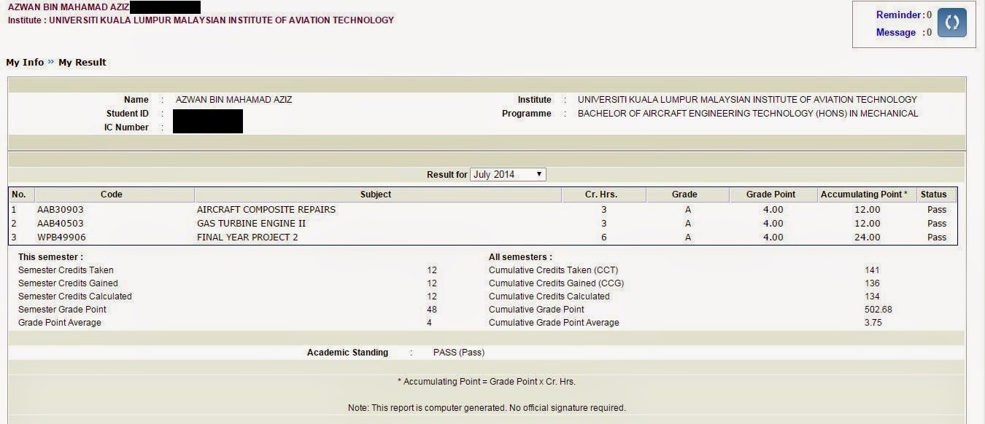Select the AAB30903 course code row
This screenshot has height=424, width=985.
click(x=483, y=210)
